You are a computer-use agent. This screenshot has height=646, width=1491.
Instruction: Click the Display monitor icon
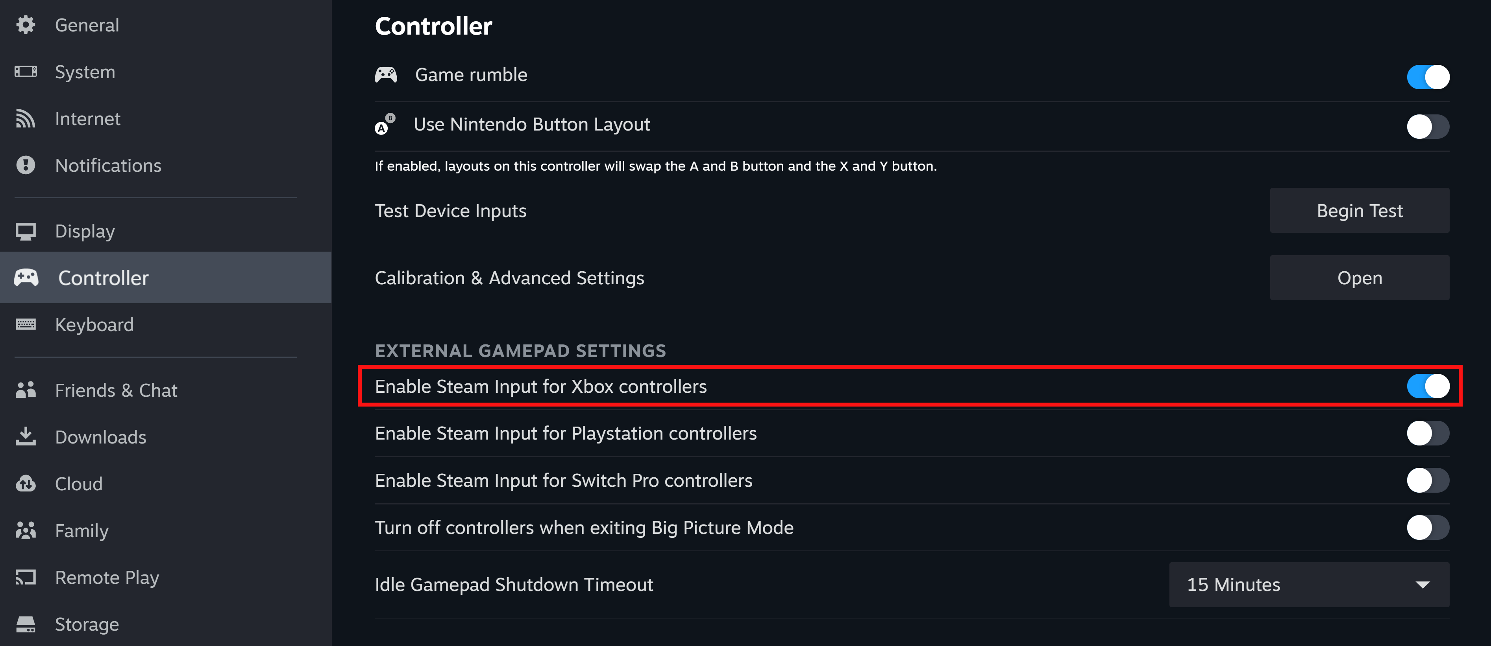[26, 231]
